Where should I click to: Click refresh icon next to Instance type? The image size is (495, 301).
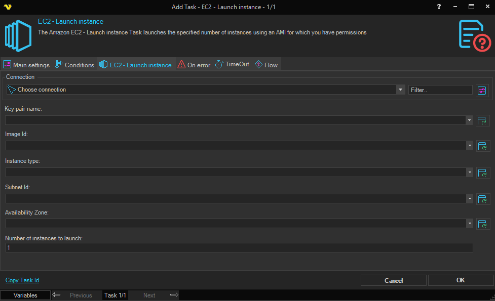(x=482, y=173)
